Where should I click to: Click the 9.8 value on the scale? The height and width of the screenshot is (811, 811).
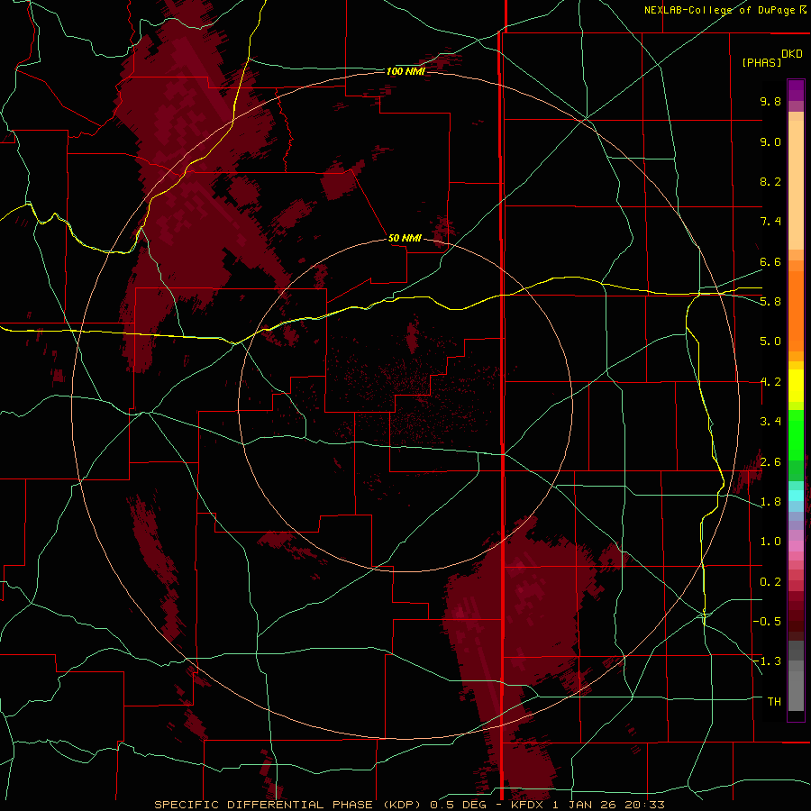(x=770, y=101)
